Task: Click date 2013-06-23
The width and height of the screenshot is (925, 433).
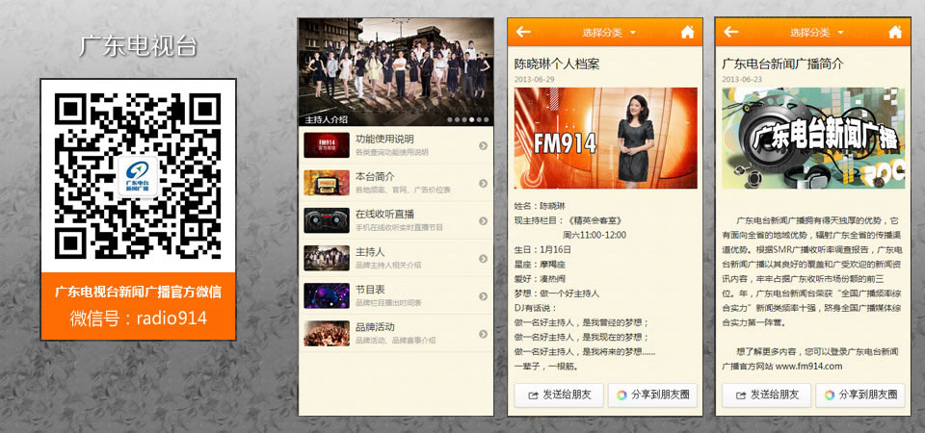Action: pyautogui.click(x=742, y=80)
